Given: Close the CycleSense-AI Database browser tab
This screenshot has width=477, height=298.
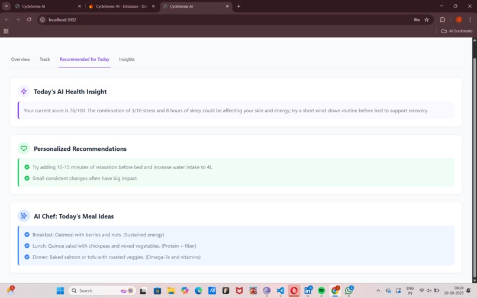Looking at the screenshot, I should tap(153, 6).
